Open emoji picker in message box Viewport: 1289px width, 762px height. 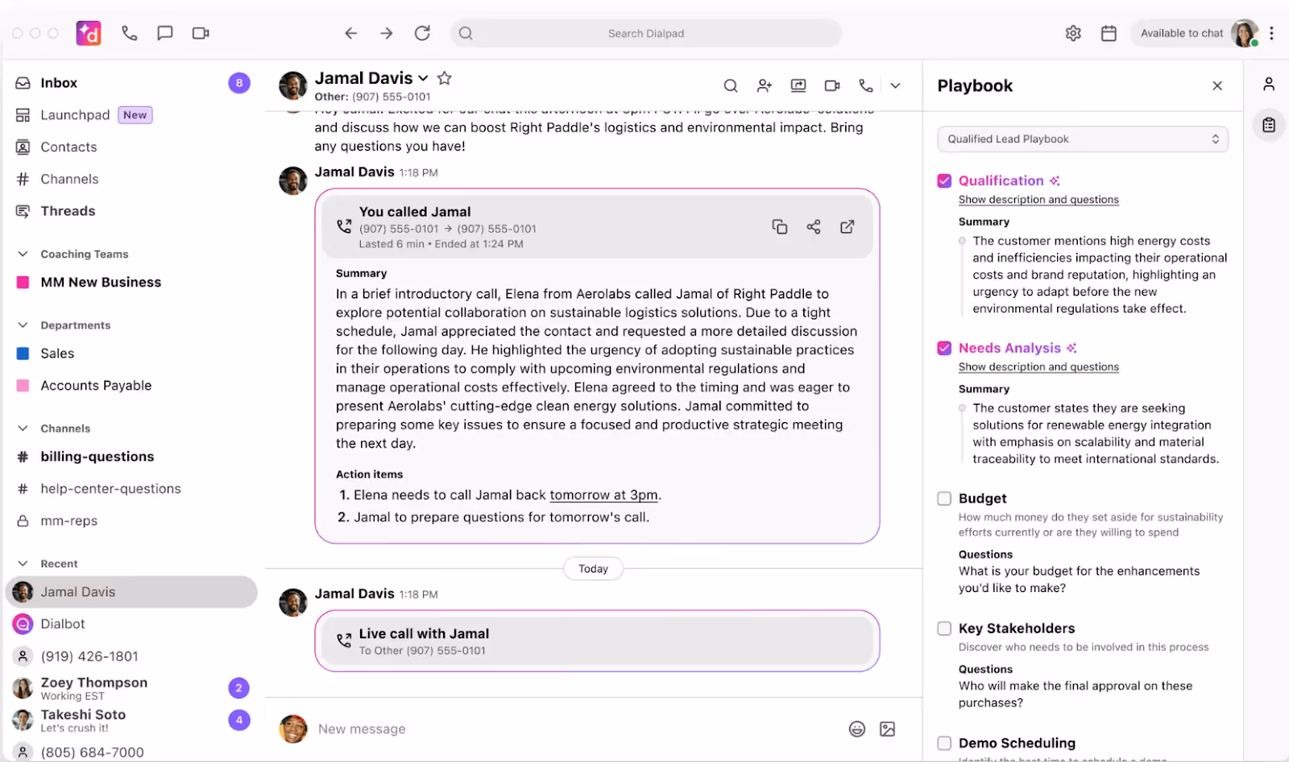[857, 729]
